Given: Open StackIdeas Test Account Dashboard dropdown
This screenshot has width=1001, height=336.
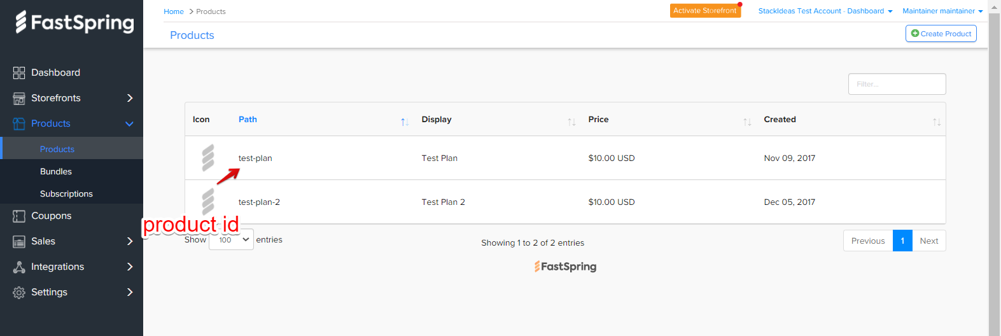Looking at the screenshot, I should pos(825,11).
